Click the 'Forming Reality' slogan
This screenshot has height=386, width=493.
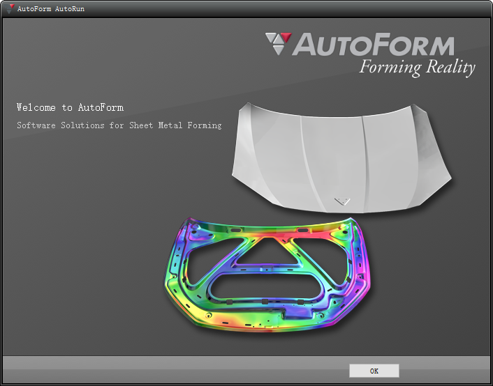[x=417, y=68]
